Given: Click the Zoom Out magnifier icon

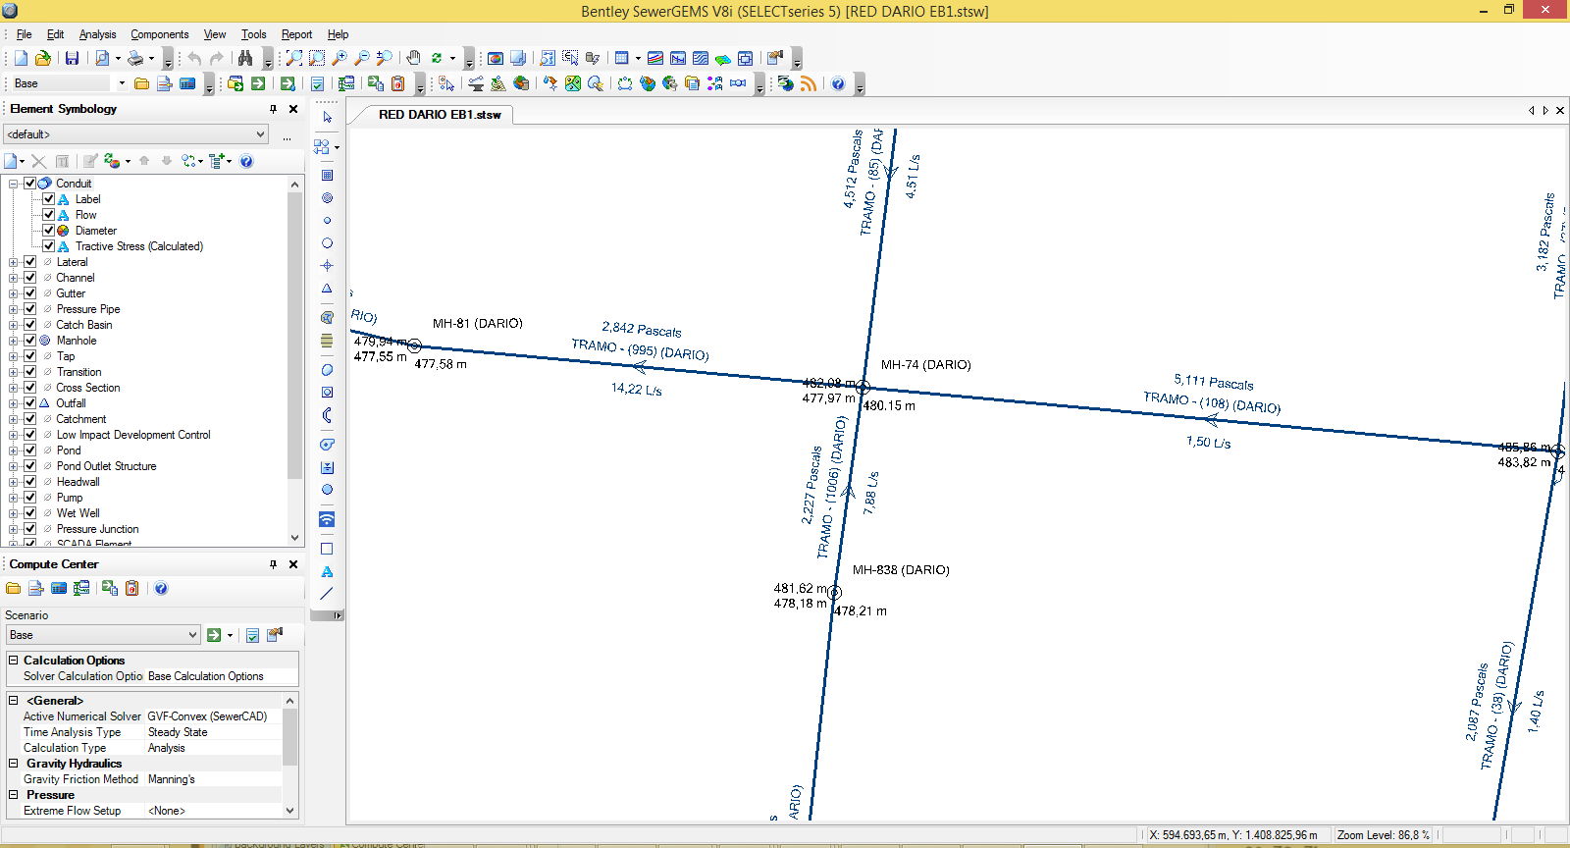Looking at the screenshot, I should tap(362, 59).
